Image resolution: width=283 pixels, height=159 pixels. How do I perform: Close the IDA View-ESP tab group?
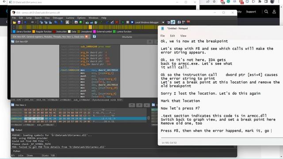pos(87,37)
